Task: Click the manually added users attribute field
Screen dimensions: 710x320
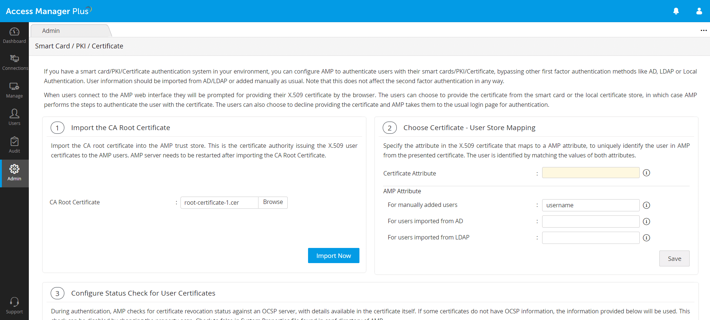Action: (x=591, y=205)
